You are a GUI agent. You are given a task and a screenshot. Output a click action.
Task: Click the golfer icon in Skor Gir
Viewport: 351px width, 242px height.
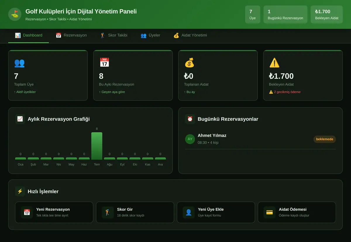(108, 212)
